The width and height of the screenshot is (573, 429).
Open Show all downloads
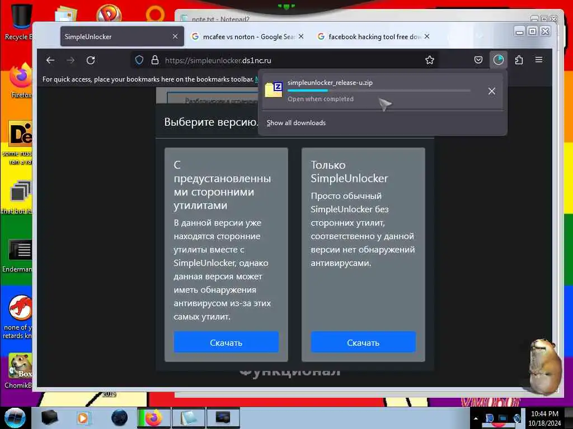tap(296, 123)
